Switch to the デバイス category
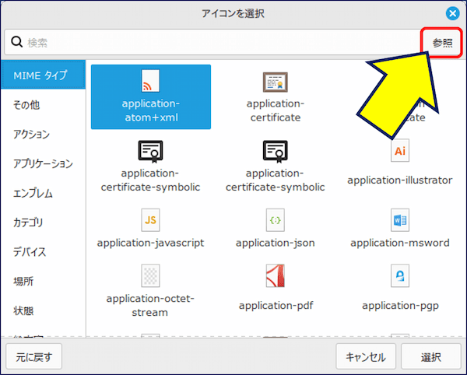This screenshot has width=467, height=375. pos(30,252)
